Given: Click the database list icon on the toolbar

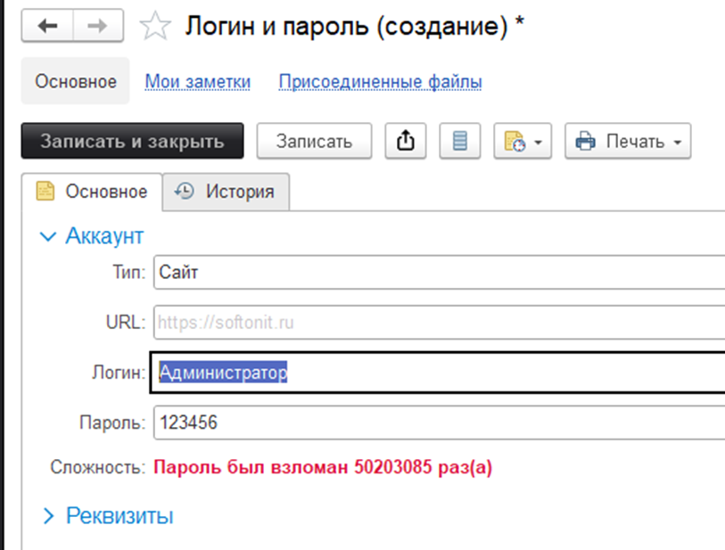Looking at the screenshot, I should [459, 140].
